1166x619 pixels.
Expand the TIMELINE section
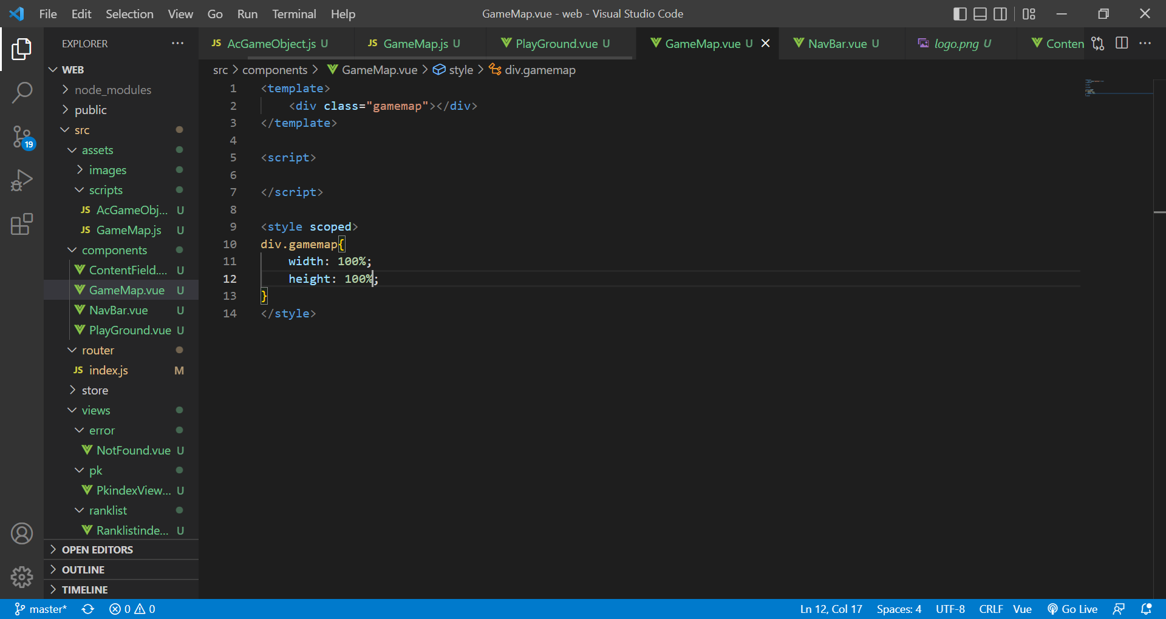[121, 590]
